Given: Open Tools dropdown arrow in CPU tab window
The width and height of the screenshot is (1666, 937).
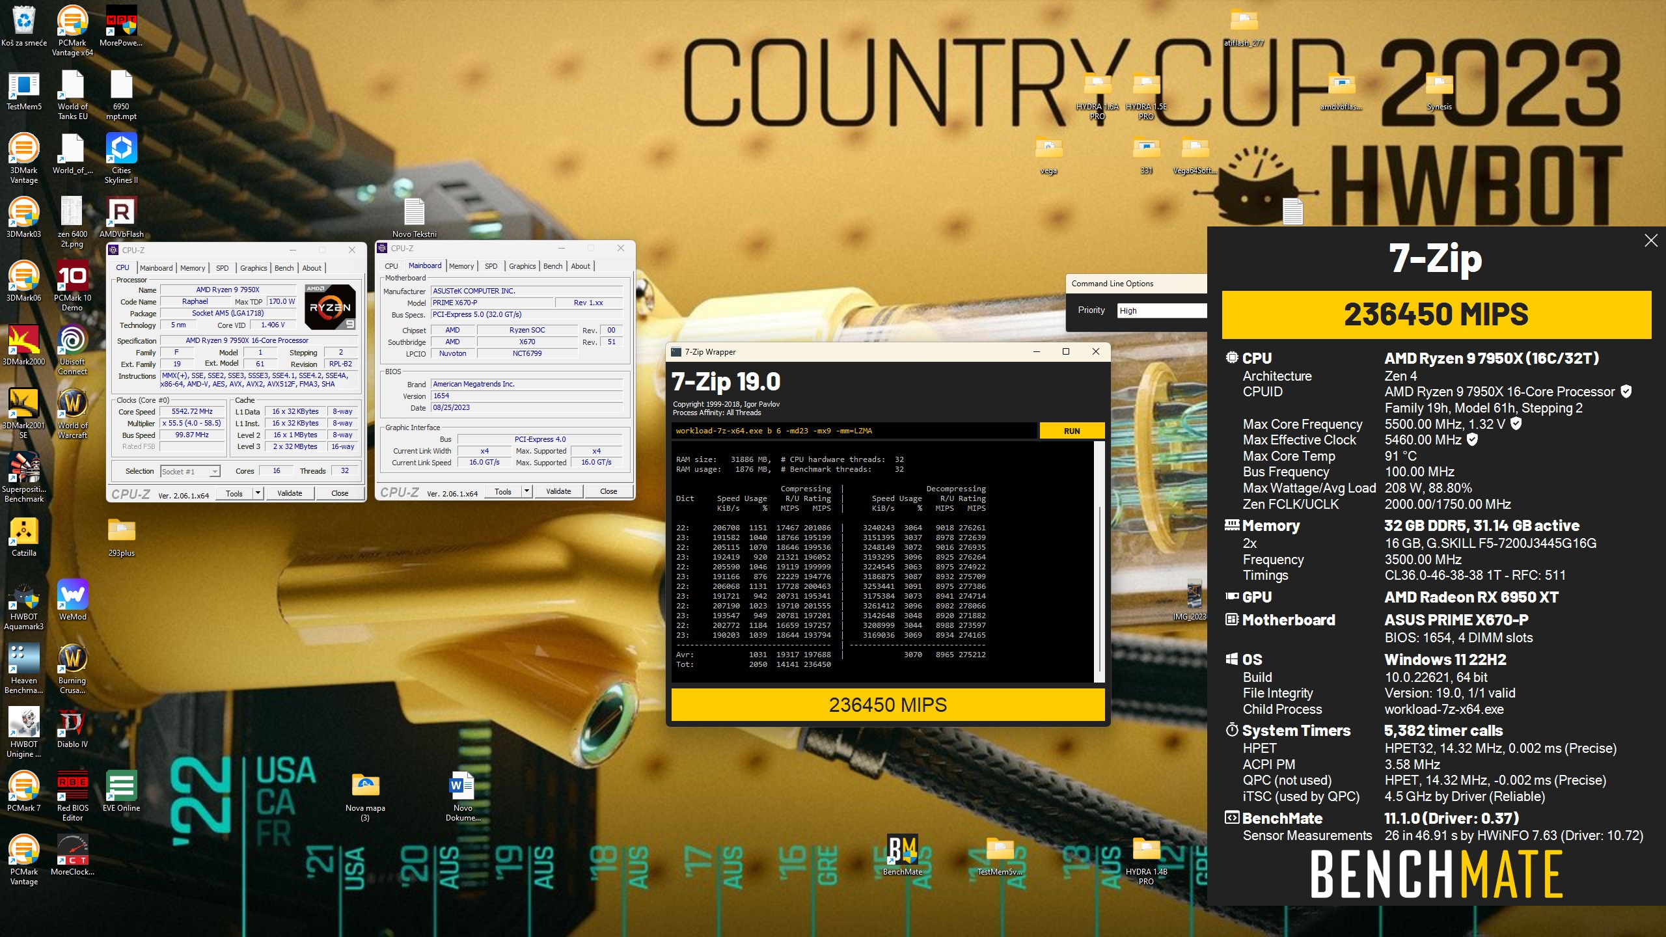Looking at the screenshot, I should (258, 493).
